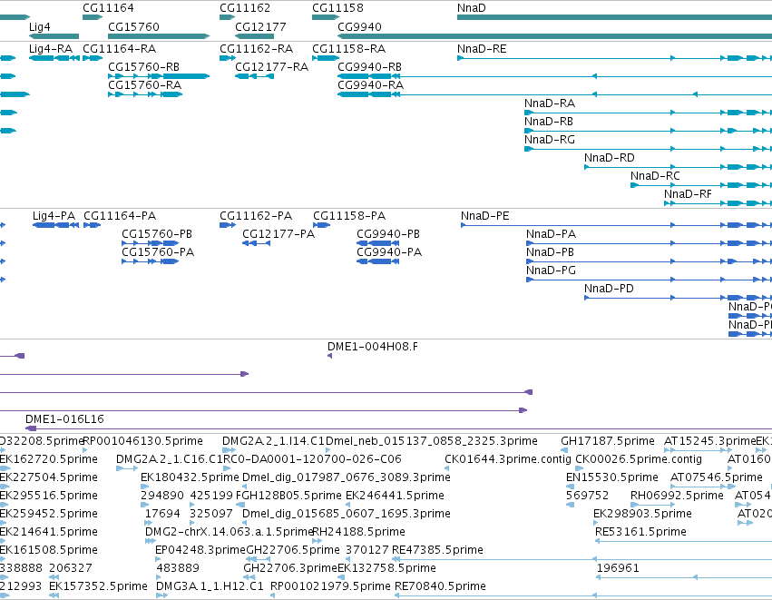Select the CG9940 gene label

pos(359,27)
